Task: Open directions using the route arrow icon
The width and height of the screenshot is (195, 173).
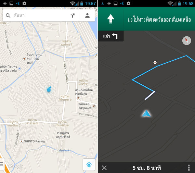Action: [72, 16]
